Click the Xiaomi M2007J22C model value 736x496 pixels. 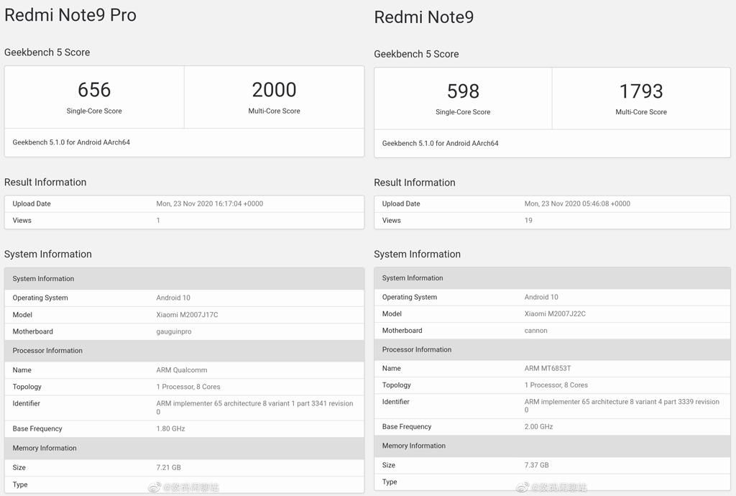(x=555, y=314)
